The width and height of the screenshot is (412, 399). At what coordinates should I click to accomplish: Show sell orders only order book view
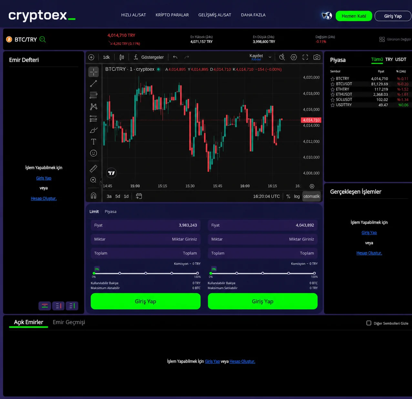pyautogui.click(x=58, y=306)
